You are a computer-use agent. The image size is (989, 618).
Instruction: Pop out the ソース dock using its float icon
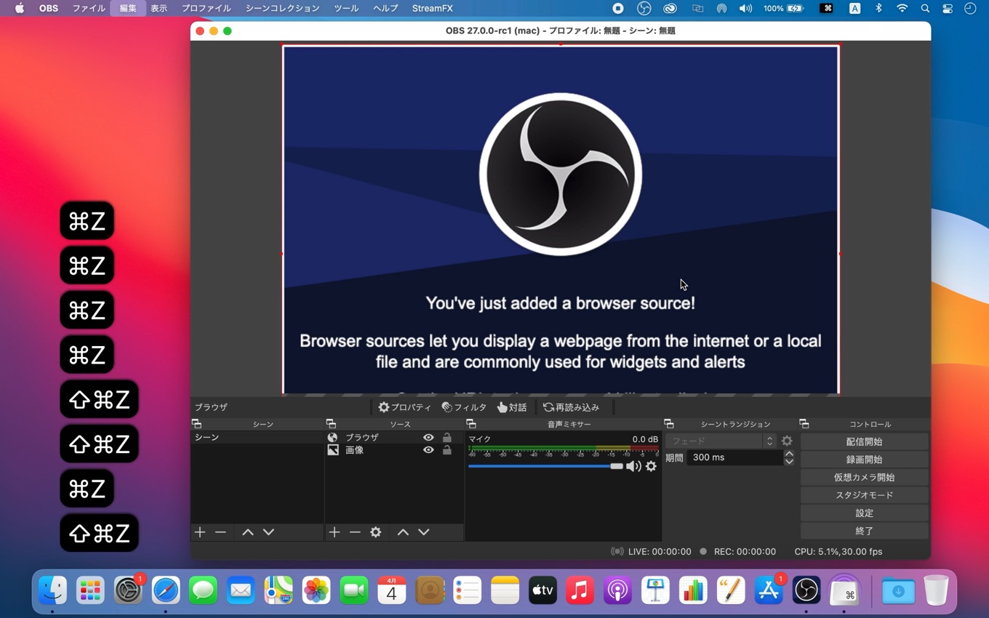tap(331, 424)
